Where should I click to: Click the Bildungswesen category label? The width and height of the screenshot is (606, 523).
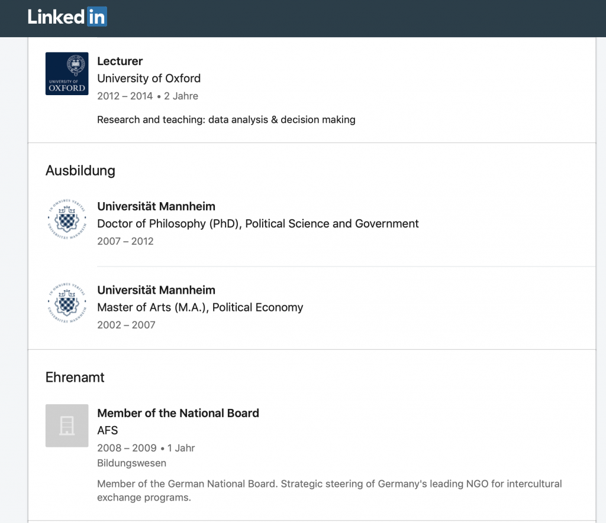(x=131, y=463)
